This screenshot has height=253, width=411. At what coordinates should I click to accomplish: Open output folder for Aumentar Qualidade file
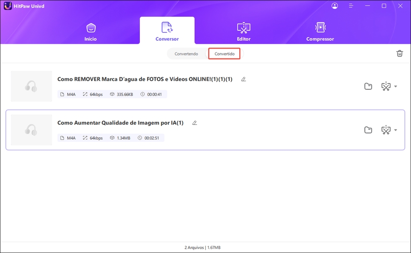[368, 130]
